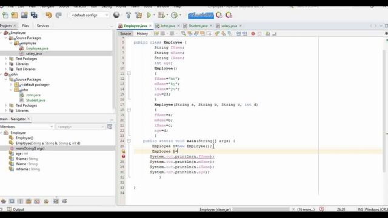Select Student.java in the Projects tree

point(36,100)
